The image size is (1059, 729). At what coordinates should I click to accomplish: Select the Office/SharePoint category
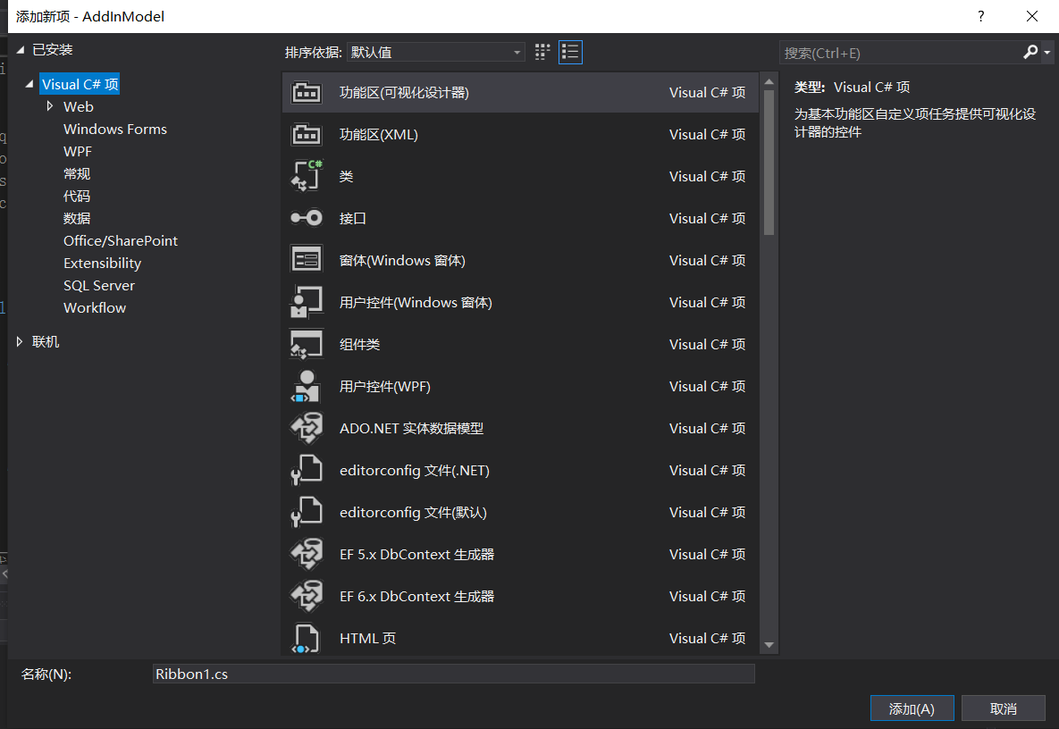click(121, 240)
